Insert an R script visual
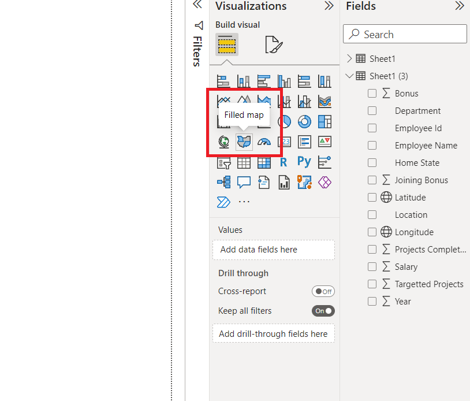 (284, 162)
